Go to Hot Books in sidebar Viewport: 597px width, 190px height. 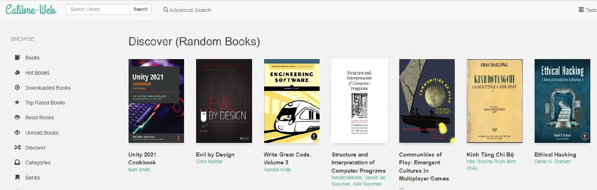(37, 73)
